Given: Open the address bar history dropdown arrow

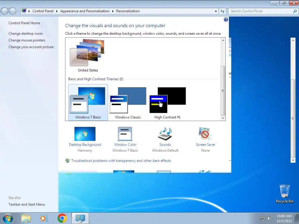Looking at the screenshot, I should 216,11.
